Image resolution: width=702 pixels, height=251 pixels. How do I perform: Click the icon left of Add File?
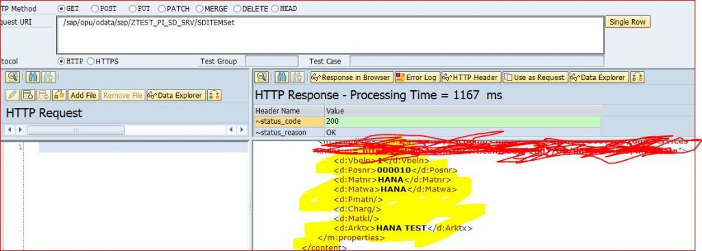[59, 95]
